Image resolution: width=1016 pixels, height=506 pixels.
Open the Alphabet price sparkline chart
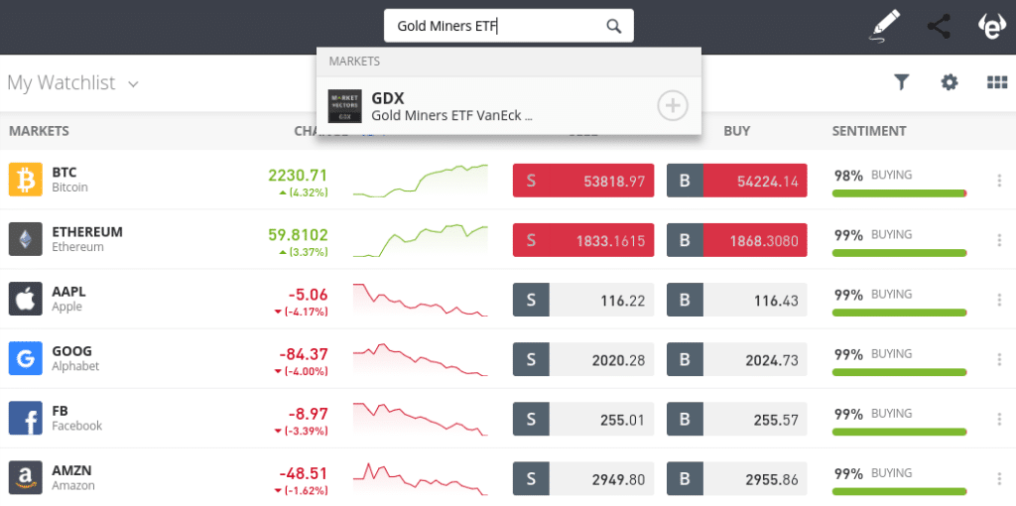tap(421, 359)
